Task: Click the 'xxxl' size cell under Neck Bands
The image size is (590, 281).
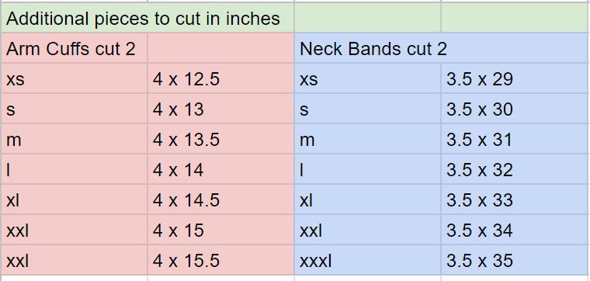Action: (x=367, y=260)
